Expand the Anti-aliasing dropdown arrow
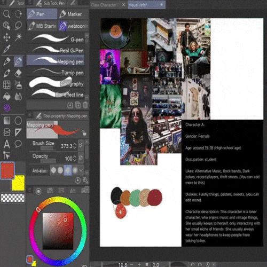The width and height of the screenshot is (267, 267). click(x=81, y=170)
